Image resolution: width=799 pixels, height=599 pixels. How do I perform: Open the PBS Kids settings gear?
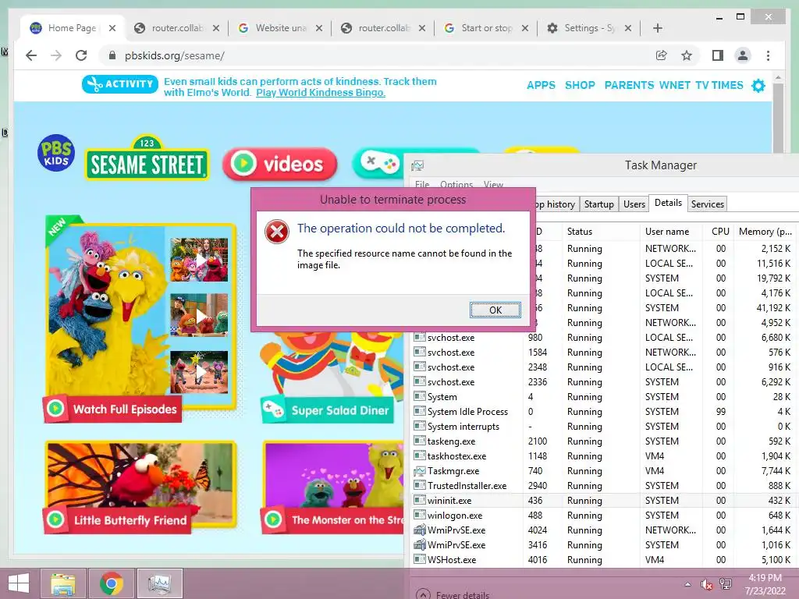pos(758,86)
